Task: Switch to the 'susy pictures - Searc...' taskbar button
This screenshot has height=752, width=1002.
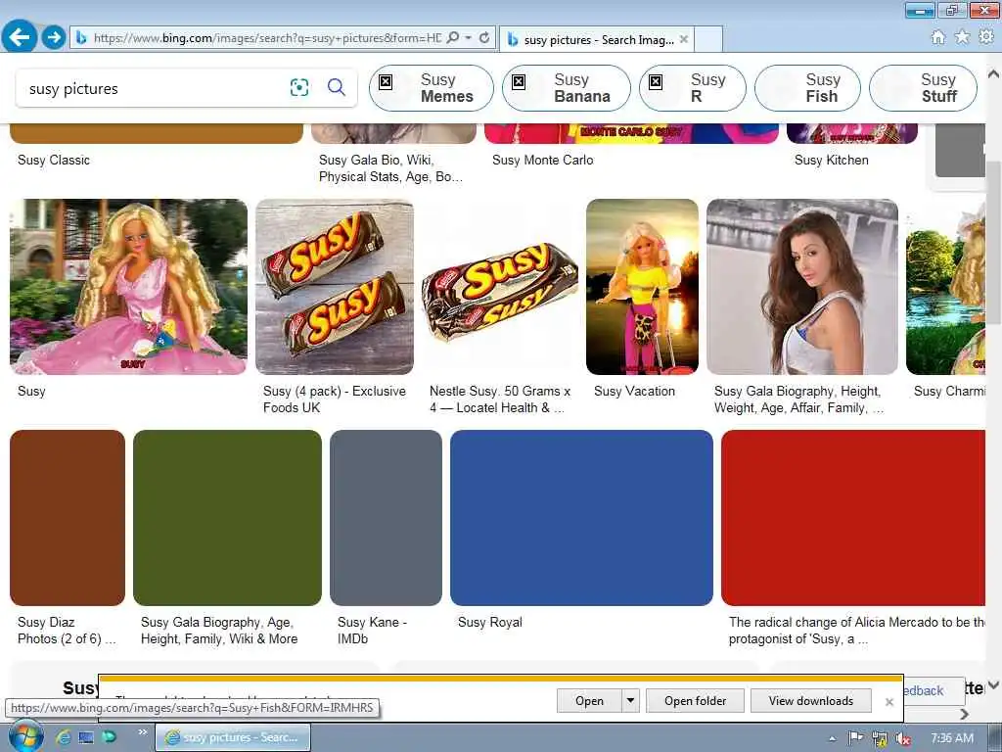Action: [x=233, y=737]
